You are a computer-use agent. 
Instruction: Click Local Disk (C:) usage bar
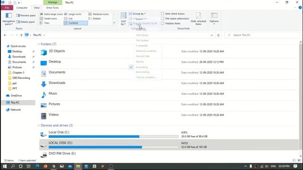click(114, 136)
